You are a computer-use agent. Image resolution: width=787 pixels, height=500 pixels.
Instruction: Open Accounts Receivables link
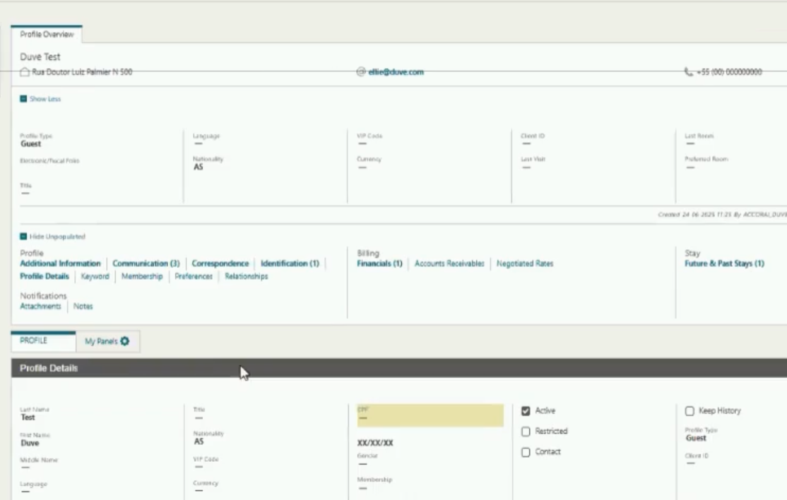[449, 263]
